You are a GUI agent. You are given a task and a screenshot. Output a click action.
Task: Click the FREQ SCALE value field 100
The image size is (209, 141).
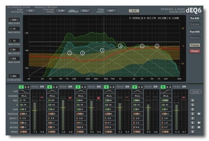pos(14,20)
